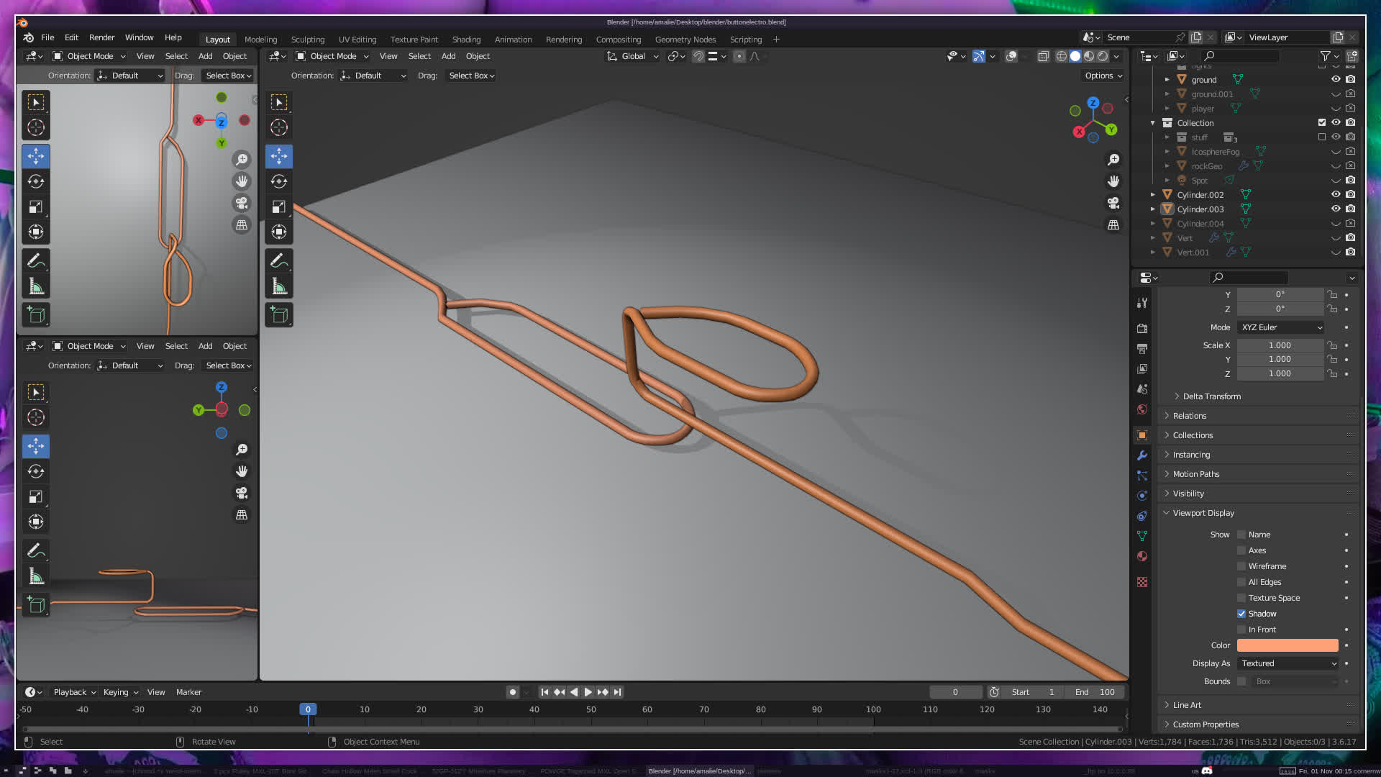Open the Modifier properties wrench tab
Viewport: 1381px width, 777px height.
[x=1142, y=455]
